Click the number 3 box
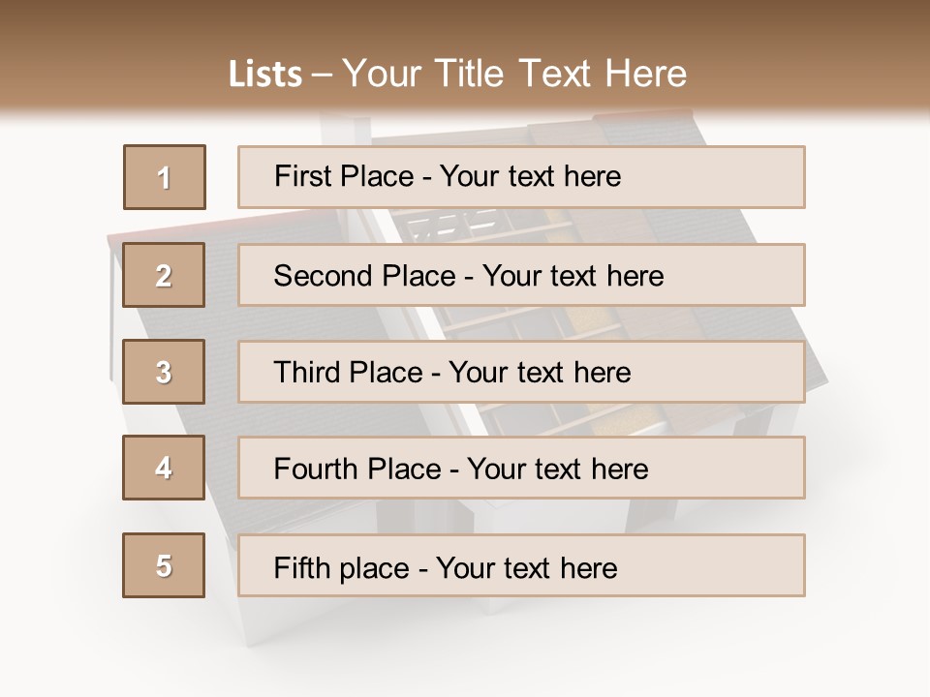The image size is (930, 697). point(165,372)
